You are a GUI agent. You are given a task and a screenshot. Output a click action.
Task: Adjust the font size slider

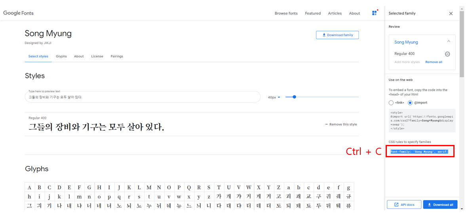tap(295, 97)
